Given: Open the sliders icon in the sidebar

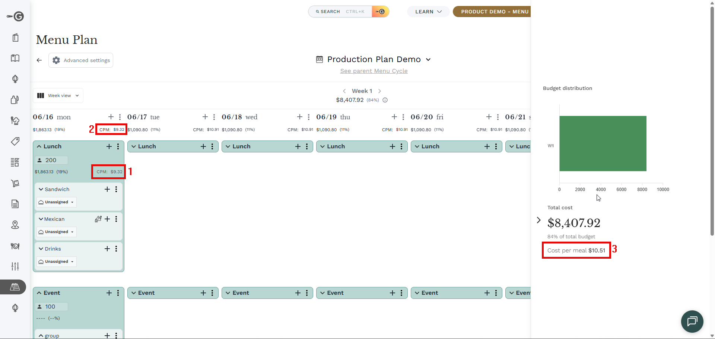Looking at the screenshot, I should 15,266.
